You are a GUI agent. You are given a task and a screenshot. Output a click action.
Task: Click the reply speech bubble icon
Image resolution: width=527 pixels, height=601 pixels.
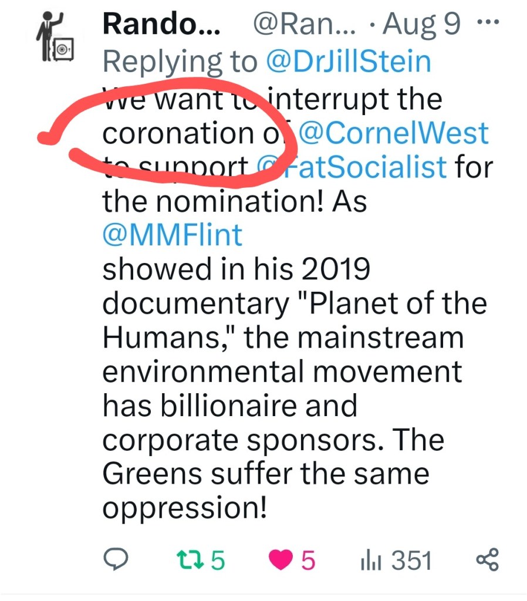click(x=116, y=560)
